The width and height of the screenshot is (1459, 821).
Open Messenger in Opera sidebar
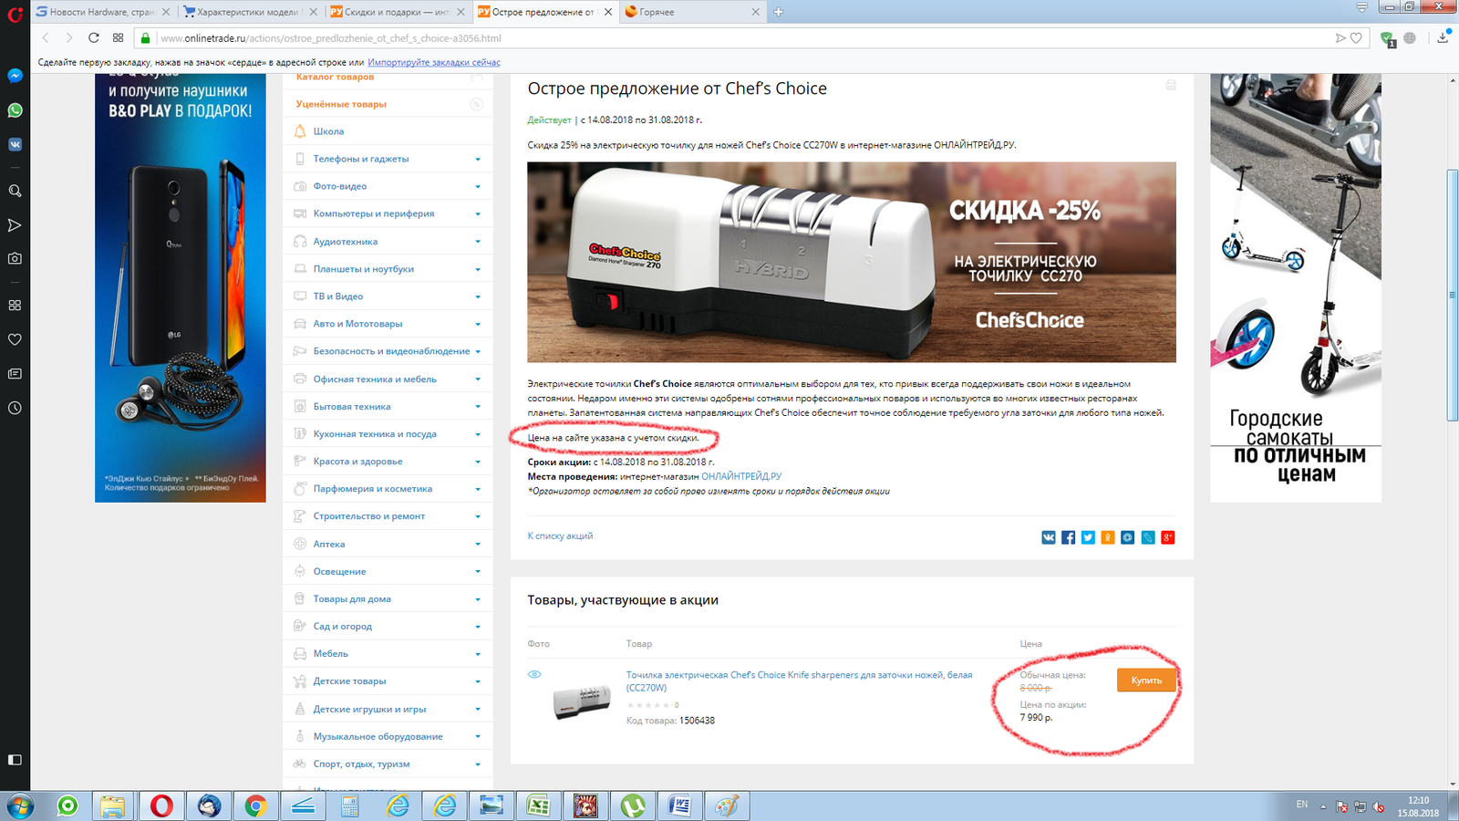click(x=15, y=76)
